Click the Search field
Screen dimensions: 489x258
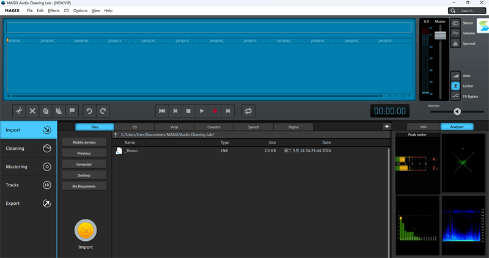(x=467, y=10)
